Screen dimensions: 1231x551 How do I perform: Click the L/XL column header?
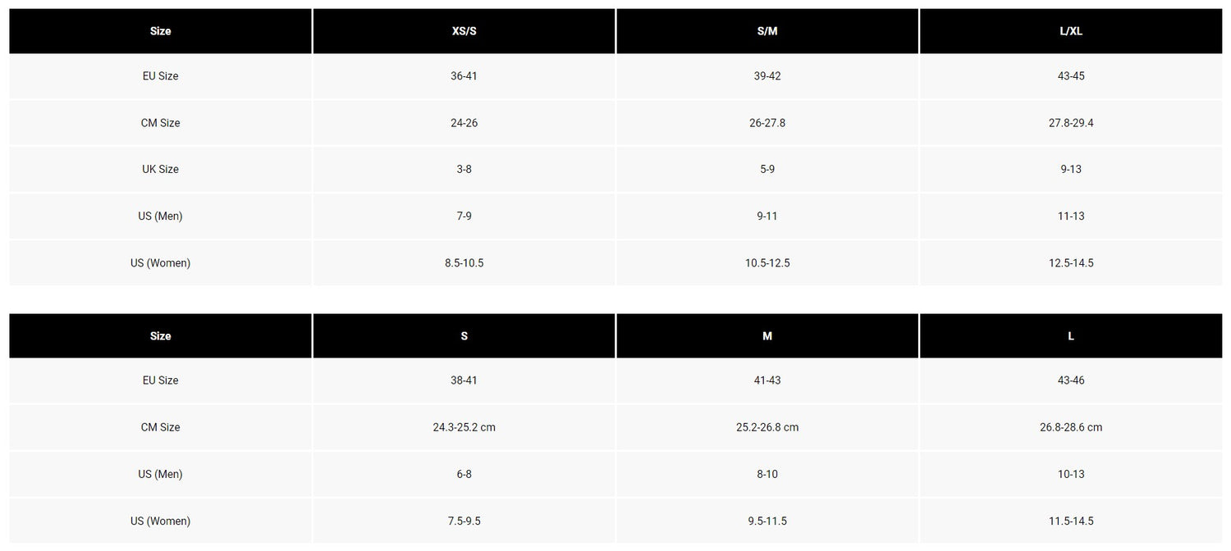[x=1071, y=31]
